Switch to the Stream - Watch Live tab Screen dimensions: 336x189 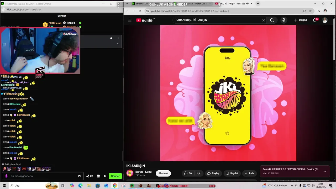coord(192,4)
